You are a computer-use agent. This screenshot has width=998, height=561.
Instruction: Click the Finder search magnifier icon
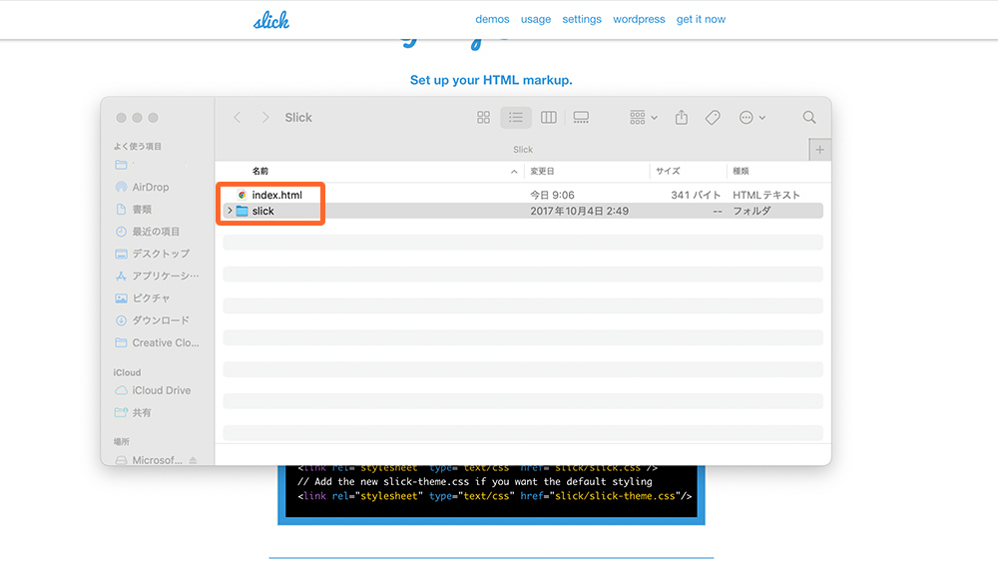tap(809, 117)
